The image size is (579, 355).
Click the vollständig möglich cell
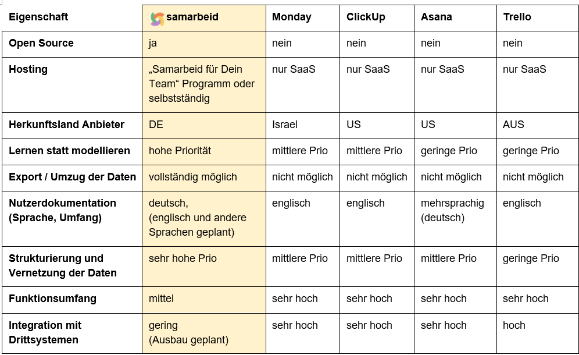192,177
